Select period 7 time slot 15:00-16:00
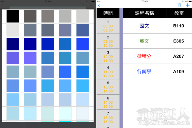192x128 pixels. click(108, 118)
